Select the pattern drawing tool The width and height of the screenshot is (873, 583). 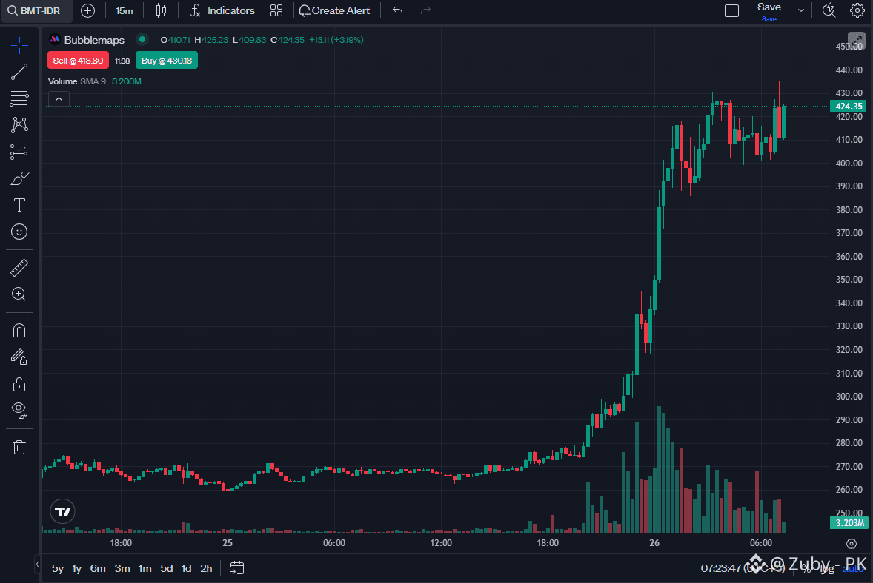19,124
